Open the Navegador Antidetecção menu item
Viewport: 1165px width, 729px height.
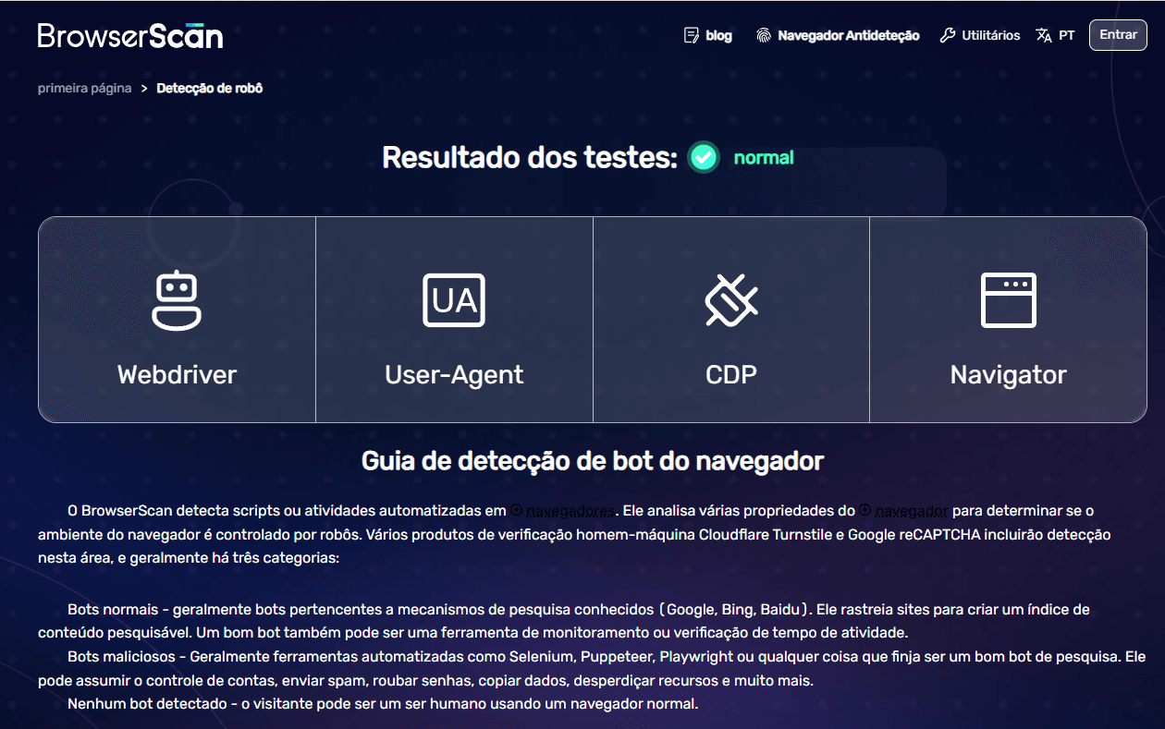coord(838,35)
